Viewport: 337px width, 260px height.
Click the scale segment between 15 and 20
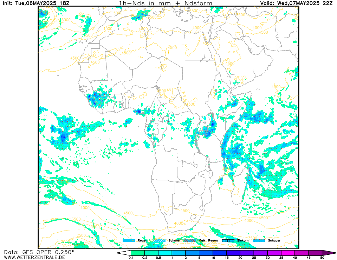point(233,253)
